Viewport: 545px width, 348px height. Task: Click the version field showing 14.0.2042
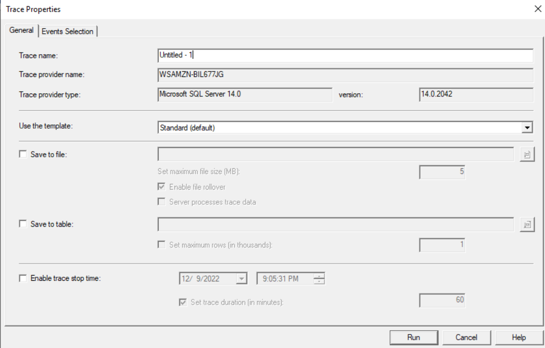[x=476, y=95]
